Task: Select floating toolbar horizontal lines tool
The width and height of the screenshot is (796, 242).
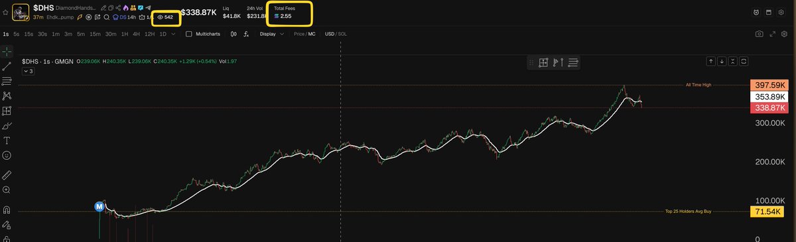Action: (573, 63)
